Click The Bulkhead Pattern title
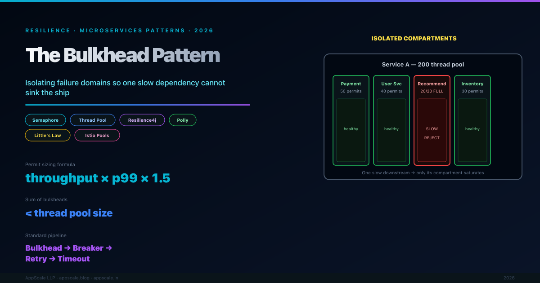Image resolution: width=540 pixels, height=283 pixels. click(123, 55)
